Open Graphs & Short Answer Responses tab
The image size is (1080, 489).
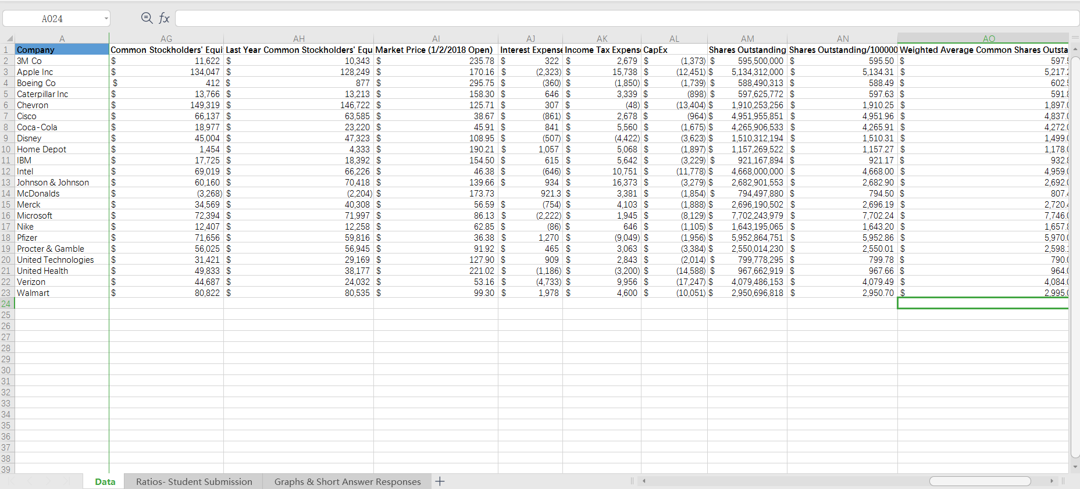347,481
